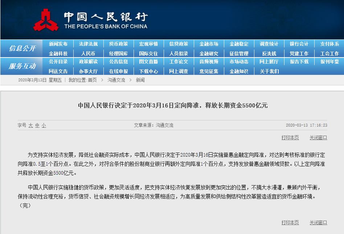The image size is (344, 234).
Task: Open the 金融稳定 section
Action: click(239, 43)
